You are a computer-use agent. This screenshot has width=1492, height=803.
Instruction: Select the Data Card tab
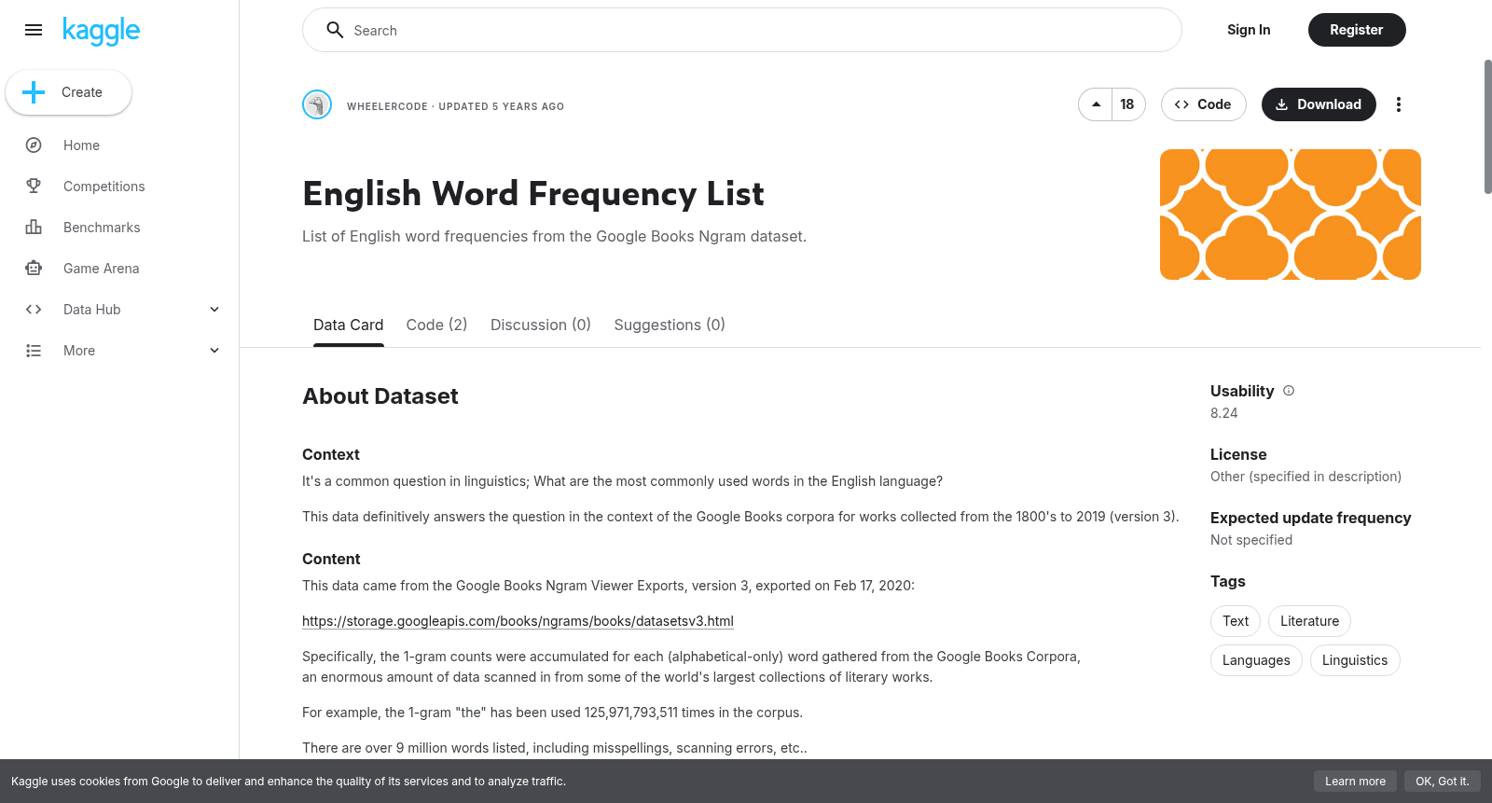(348, 325)
